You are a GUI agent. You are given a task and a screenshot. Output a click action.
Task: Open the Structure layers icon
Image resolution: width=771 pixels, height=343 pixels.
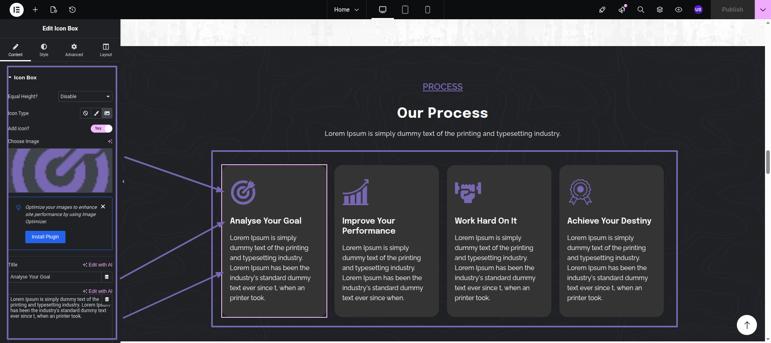659,10
